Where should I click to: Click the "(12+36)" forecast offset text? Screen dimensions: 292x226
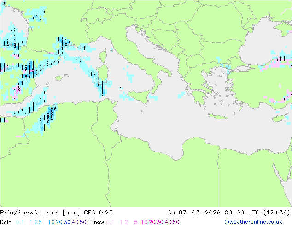(276, 213)
